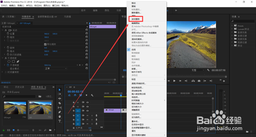This screenshot has width=256, height=137.
Task: Switch project panel to list view
Action: coord(9,130)
